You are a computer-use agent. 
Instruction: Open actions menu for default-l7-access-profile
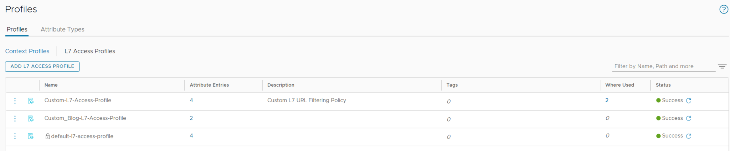15,136
